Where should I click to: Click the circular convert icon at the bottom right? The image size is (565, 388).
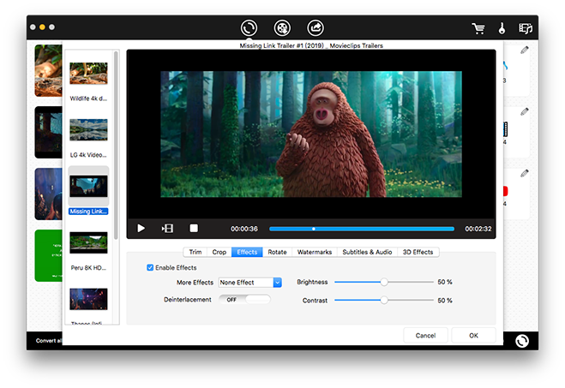point(521,341)
